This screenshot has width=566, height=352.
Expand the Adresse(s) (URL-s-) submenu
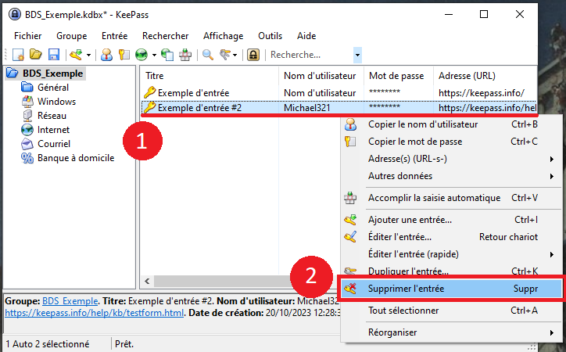(x=451, y=159)
